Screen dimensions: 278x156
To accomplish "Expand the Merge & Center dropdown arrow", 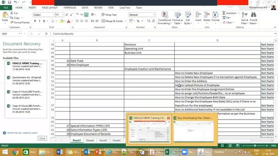I will click(x=126, y=21).
